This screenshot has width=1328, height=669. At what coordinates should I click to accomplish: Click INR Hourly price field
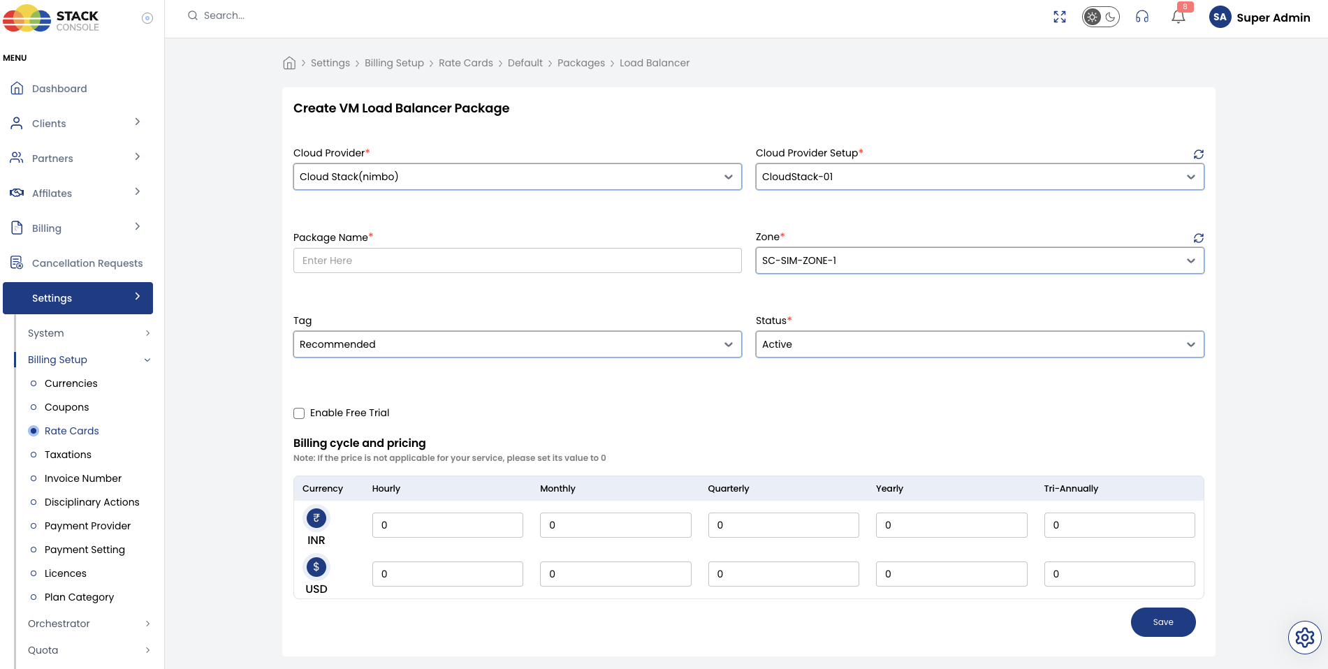(448, 525)
